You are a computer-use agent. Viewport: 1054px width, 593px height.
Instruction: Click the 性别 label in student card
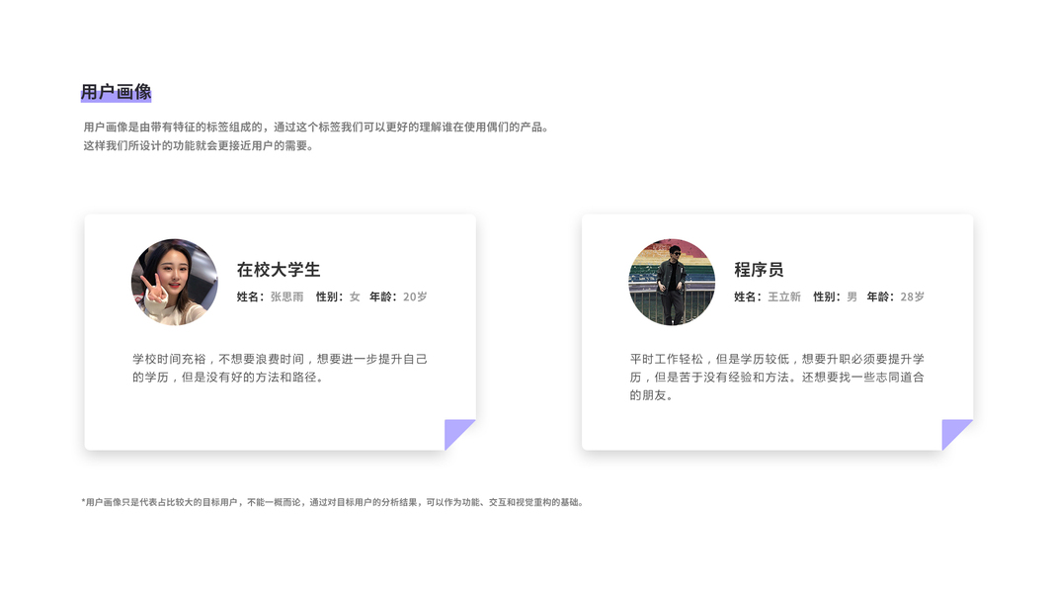(329, 296)
